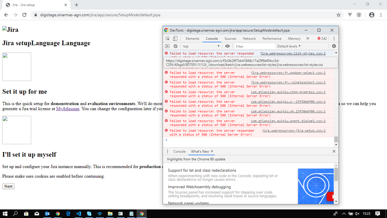Switch to the Console tab in DevTools
387x218 pixels.
(212, 38)
